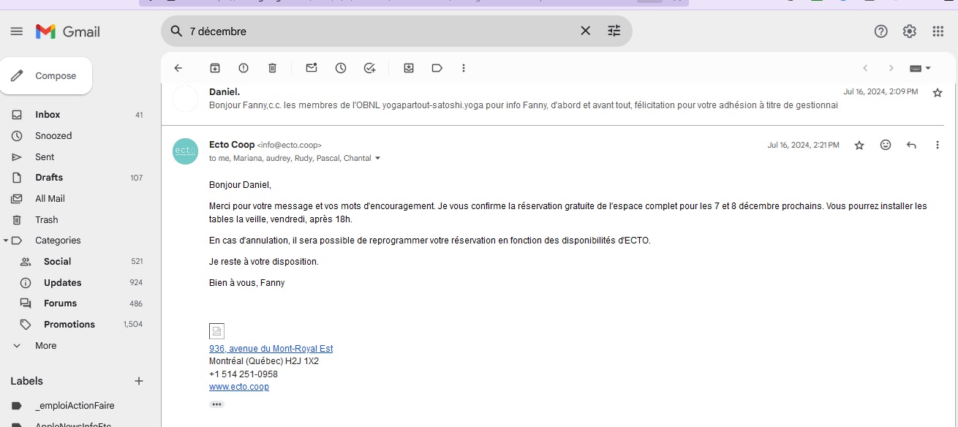
Task: Delete conversation with trash icon
Action: pyautogui.click(x=272, y=68)
